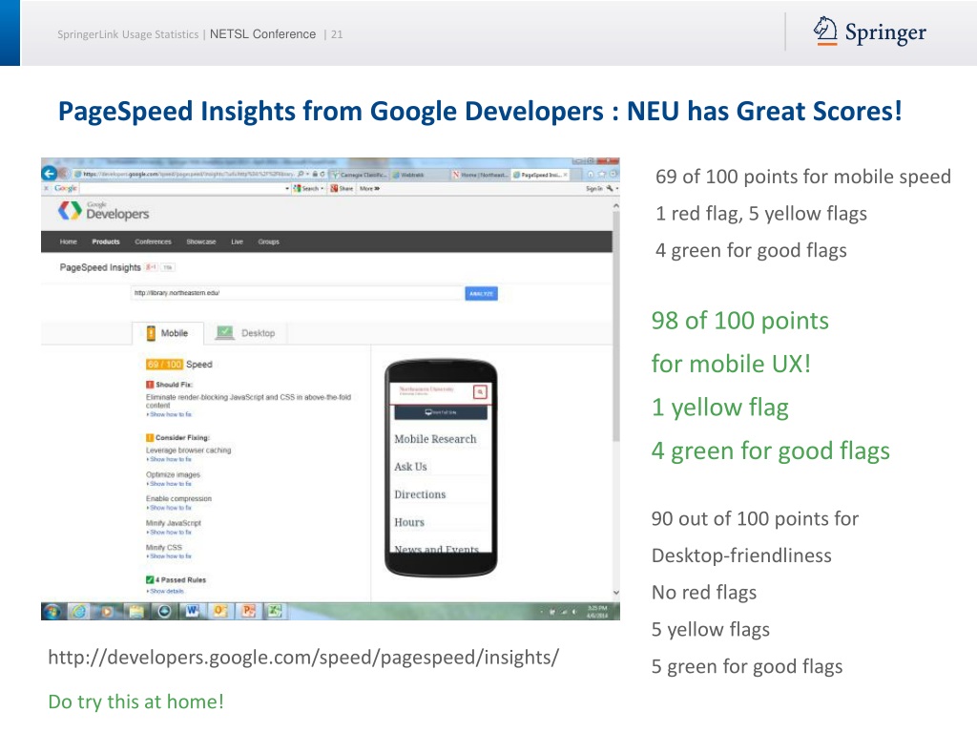Screen dimensions: 977x733
Task: Tap the search icon in phone preview
Action: click(x=480, y=391)
